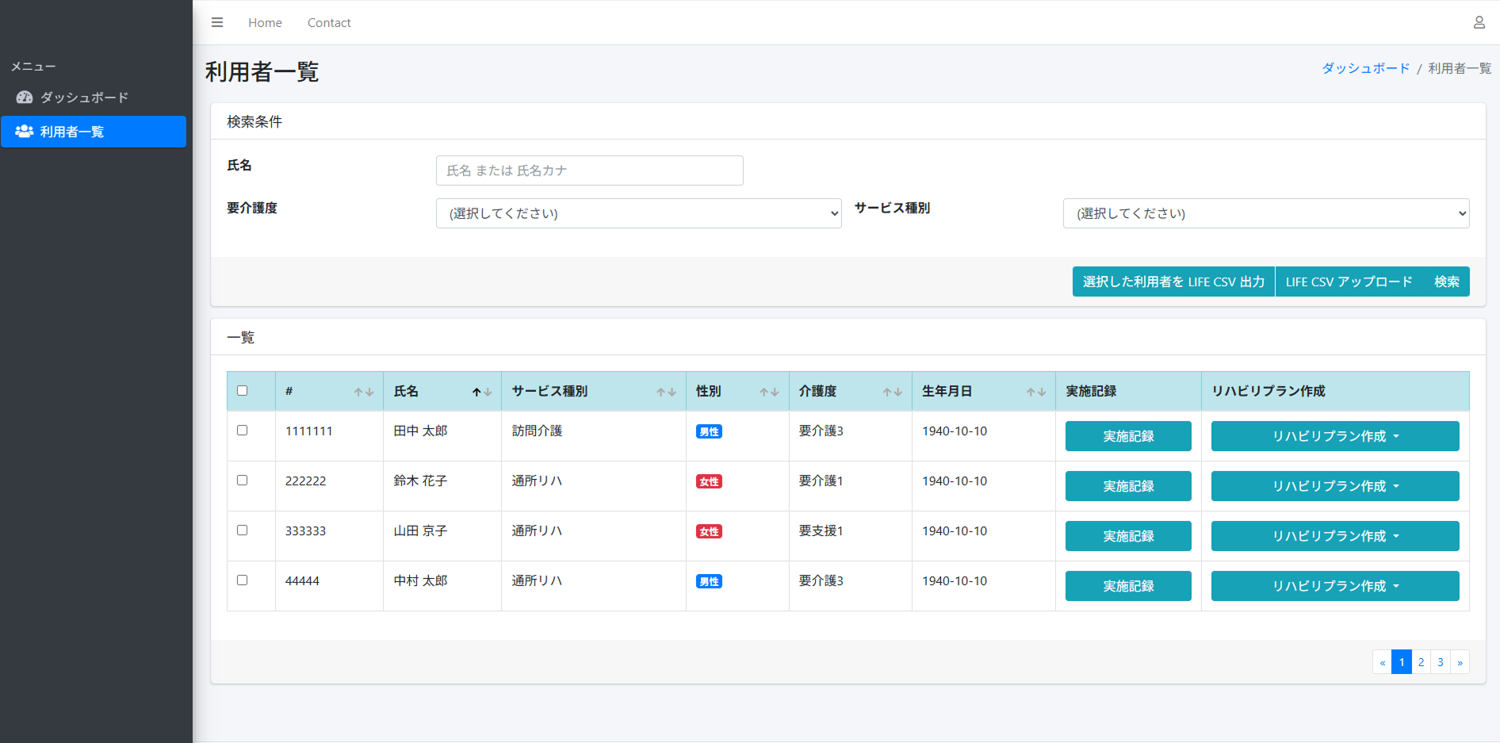Sort table by サービス種別 column arrows
Screen dimensions: 1500x743
[666, 392]
